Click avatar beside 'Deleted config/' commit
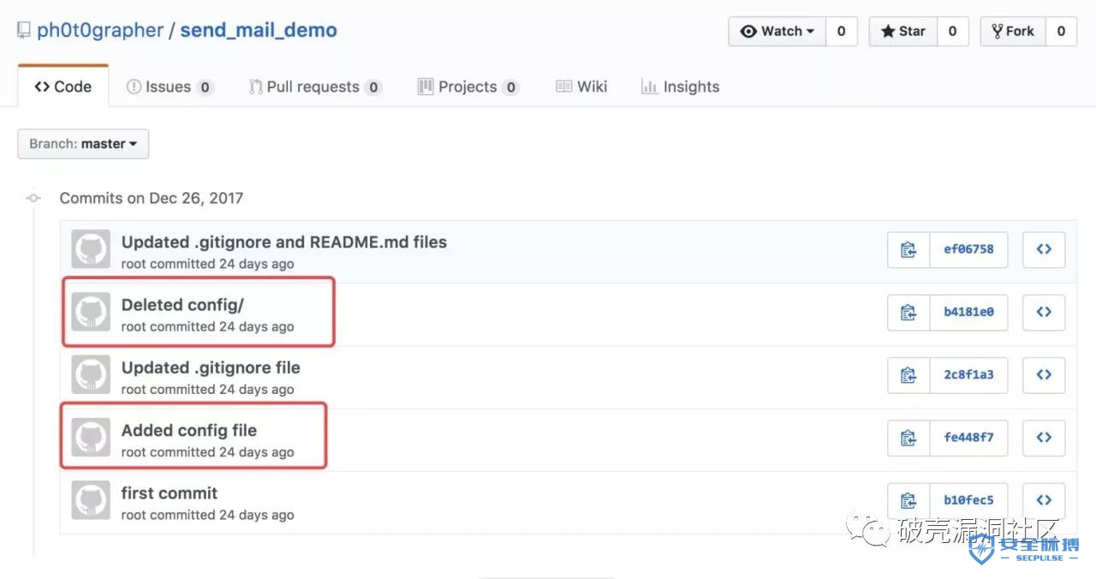The width and height of the screenshot is (1096, 579). click(x=91, y=312)
